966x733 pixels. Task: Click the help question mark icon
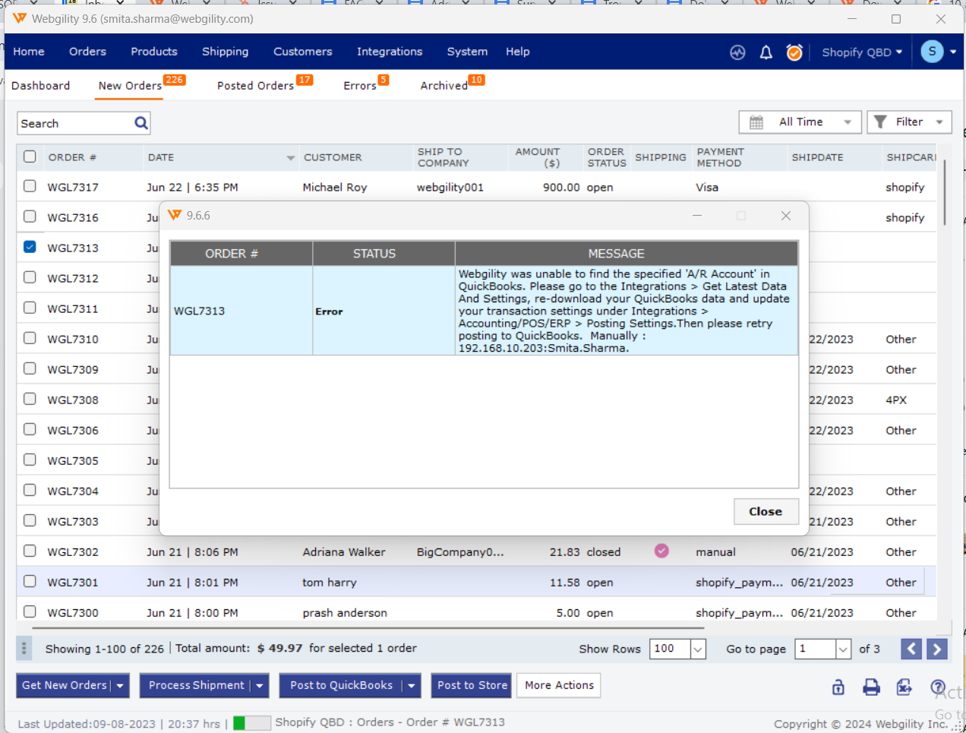point(938,687)
